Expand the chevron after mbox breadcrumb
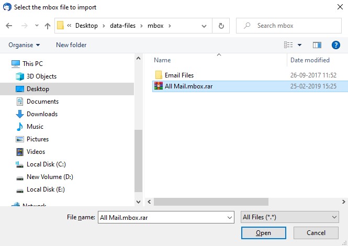 (170, 26)
